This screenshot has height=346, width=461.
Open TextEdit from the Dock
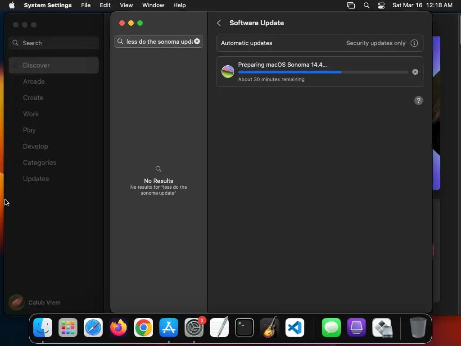[x=219, y=328]
